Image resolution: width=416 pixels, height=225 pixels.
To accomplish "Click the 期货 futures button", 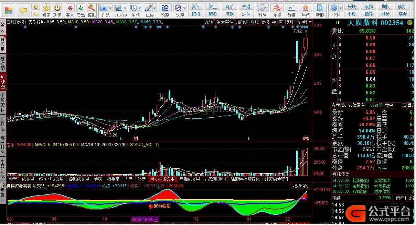I will tap(385, 14).
